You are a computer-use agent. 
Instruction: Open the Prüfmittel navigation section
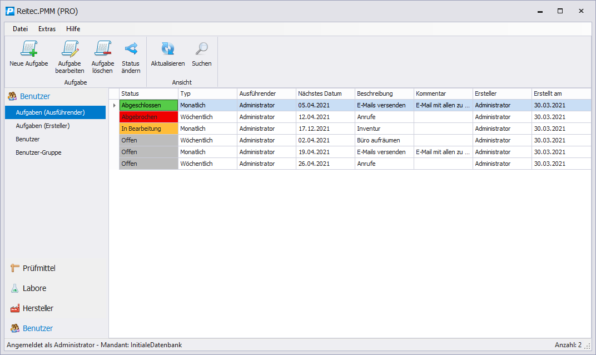(x=38, y=268)
